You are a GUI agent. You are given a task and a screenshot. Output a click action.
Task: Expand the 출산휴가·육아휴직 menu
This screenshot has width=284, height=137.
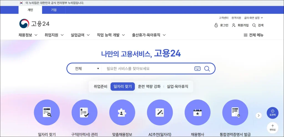(x=149, y=35)
